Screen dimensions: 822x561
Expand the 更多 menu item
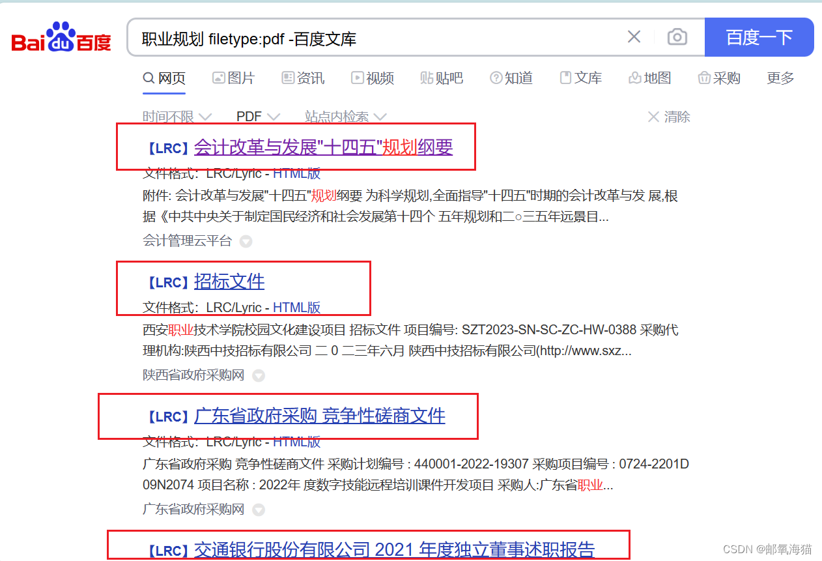point(780,78)
